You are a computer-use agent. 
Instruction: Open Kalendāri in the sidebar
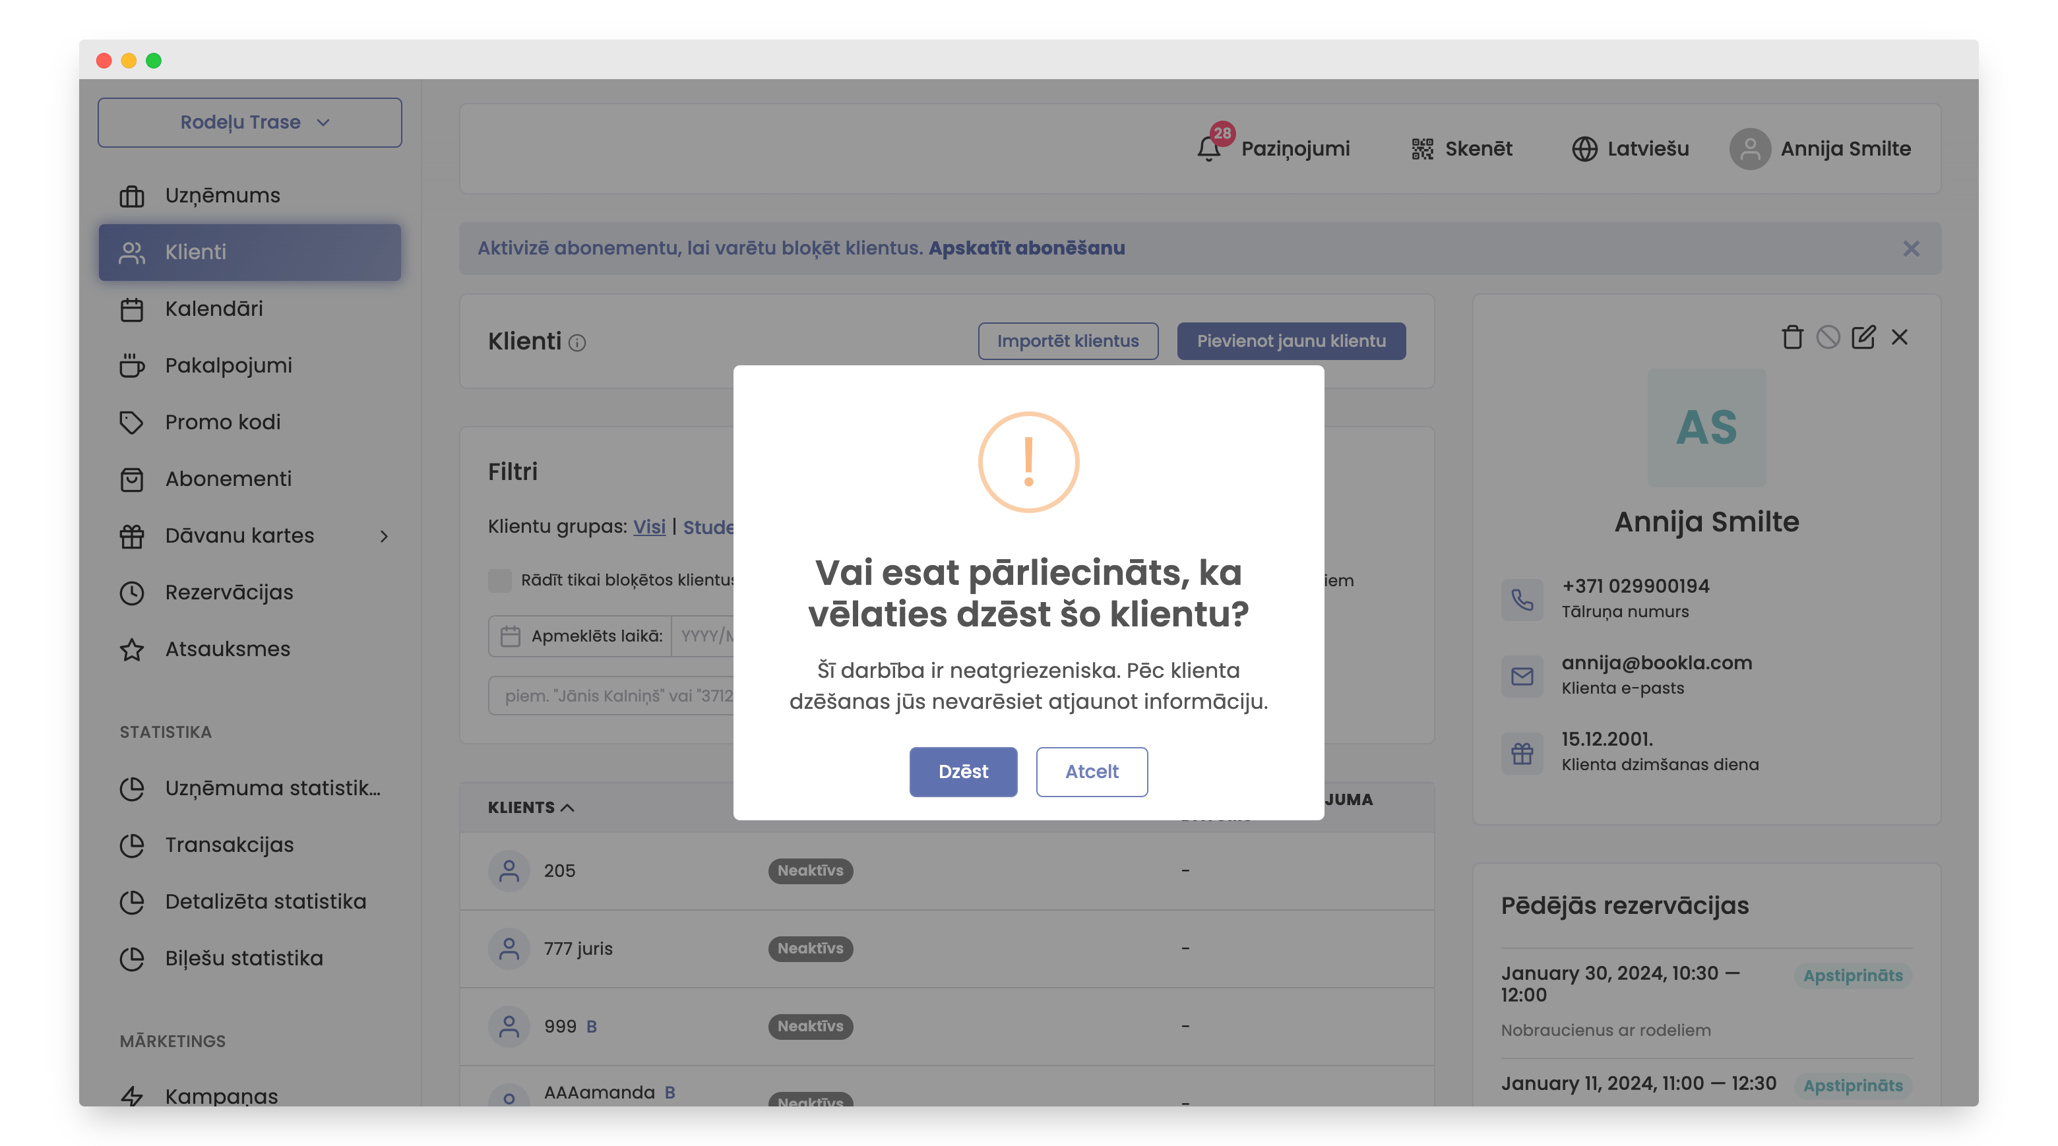(213, 309)
